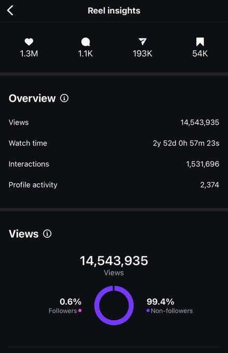
Task: Click the 54K saves count
Action: [x=200, y=53]
